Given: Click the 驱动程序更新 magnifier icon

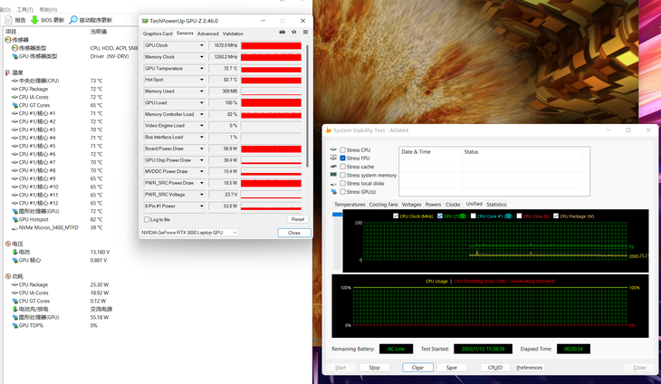Looking at the screenshot, I should click(73, 20).
